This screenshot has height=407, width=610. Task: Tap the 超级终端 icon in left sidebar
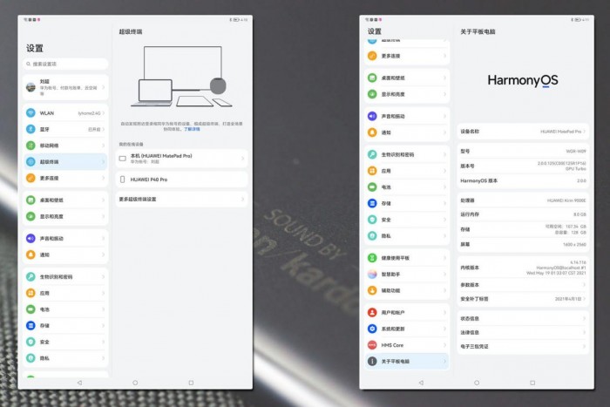30,162
